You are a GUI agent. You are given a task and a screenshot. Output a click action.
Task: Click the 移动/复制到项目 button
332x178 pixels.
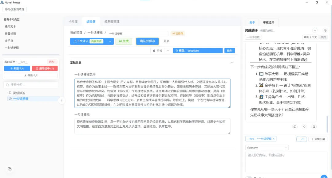click(x=15, y=9)
